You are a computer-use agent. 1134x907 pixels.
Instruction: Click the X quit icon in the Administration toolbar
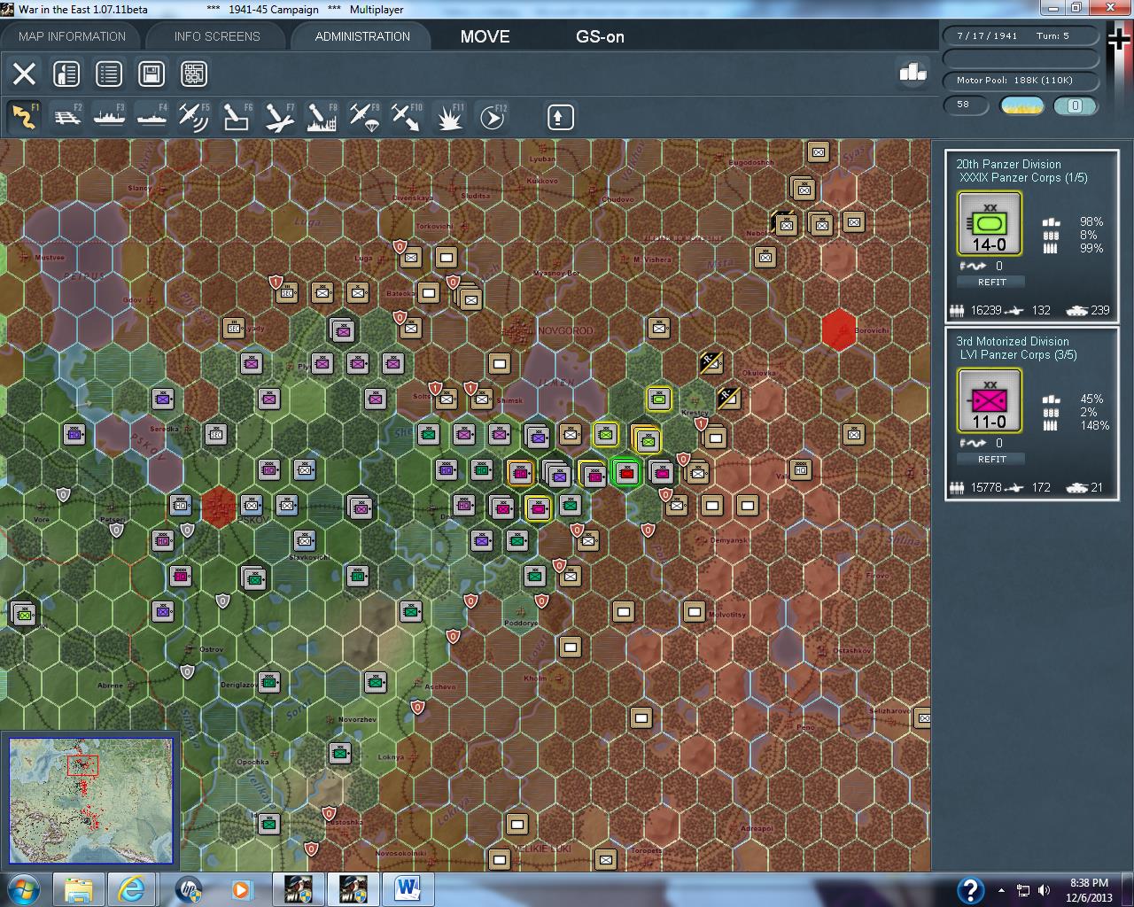click(24, 74)
